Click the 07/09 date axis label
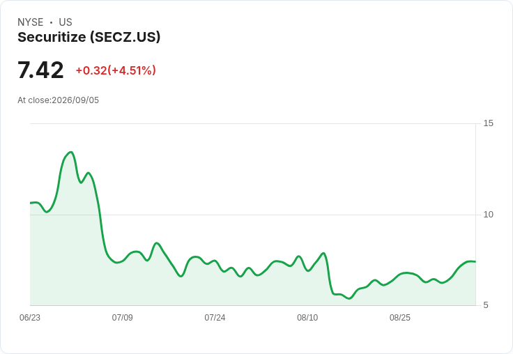Image resolution: width=513 pixels, height=354 pixels. [123, 318]
